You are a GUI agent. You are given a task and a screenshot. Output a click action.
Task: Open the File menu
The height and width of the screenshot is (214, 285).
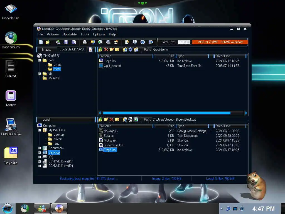(x=40, y=34)
